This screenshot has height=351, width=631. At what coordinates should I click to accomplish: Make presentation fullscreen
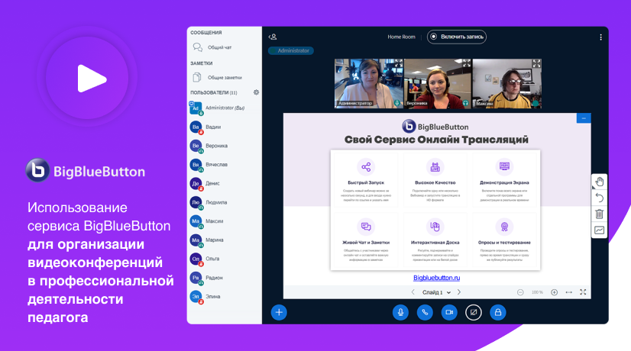tap(583, 292)
